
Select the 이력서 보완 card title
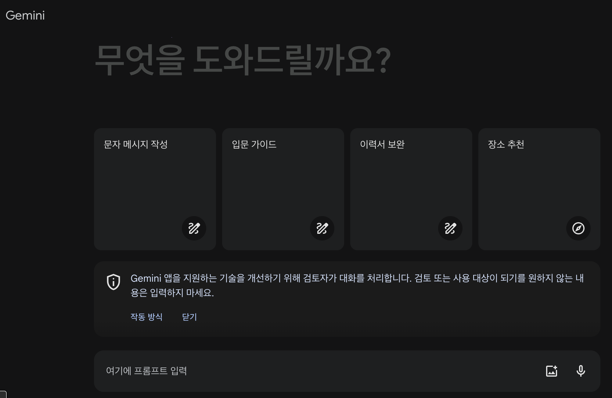click(382, 144)
